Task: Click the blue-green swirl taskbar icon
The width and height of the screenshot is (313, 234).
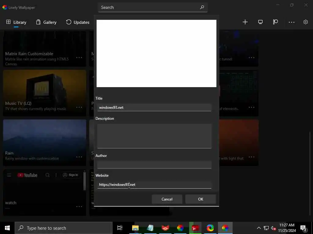Action: (210, 228)
